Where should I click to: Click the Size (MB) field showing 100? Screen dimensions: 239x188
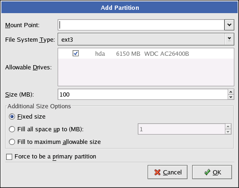pos(143,94)
